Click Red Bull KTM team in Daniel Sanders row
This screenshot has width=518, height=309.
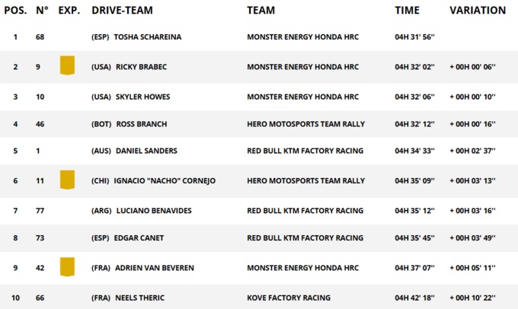coord(305,151)
